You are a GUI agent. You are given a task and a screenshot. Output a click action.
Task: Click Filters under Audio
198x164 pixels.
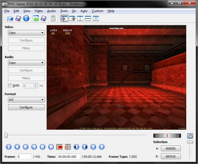point(26,78)
